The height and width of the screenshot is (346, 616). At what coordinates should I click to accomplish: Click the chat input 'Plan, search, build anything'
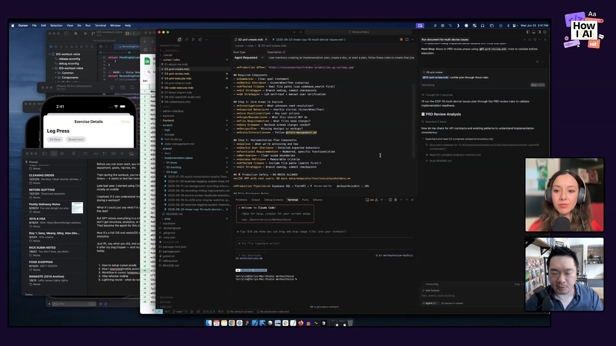pos(438,296)
